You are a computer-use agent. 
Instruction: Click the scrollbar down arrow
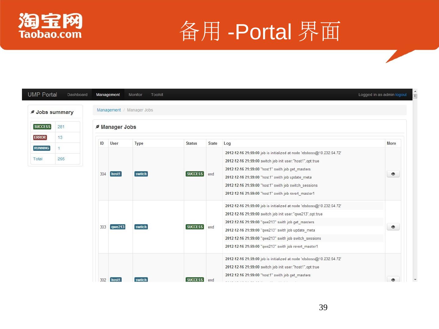coord(415,279)
